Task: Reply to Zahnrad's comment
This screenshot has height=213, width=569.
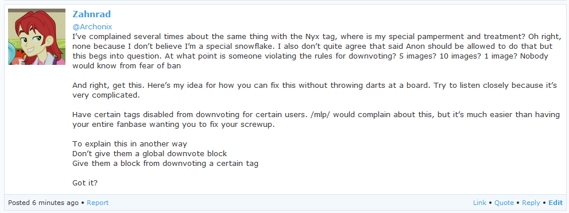Action: coord(531,203)
